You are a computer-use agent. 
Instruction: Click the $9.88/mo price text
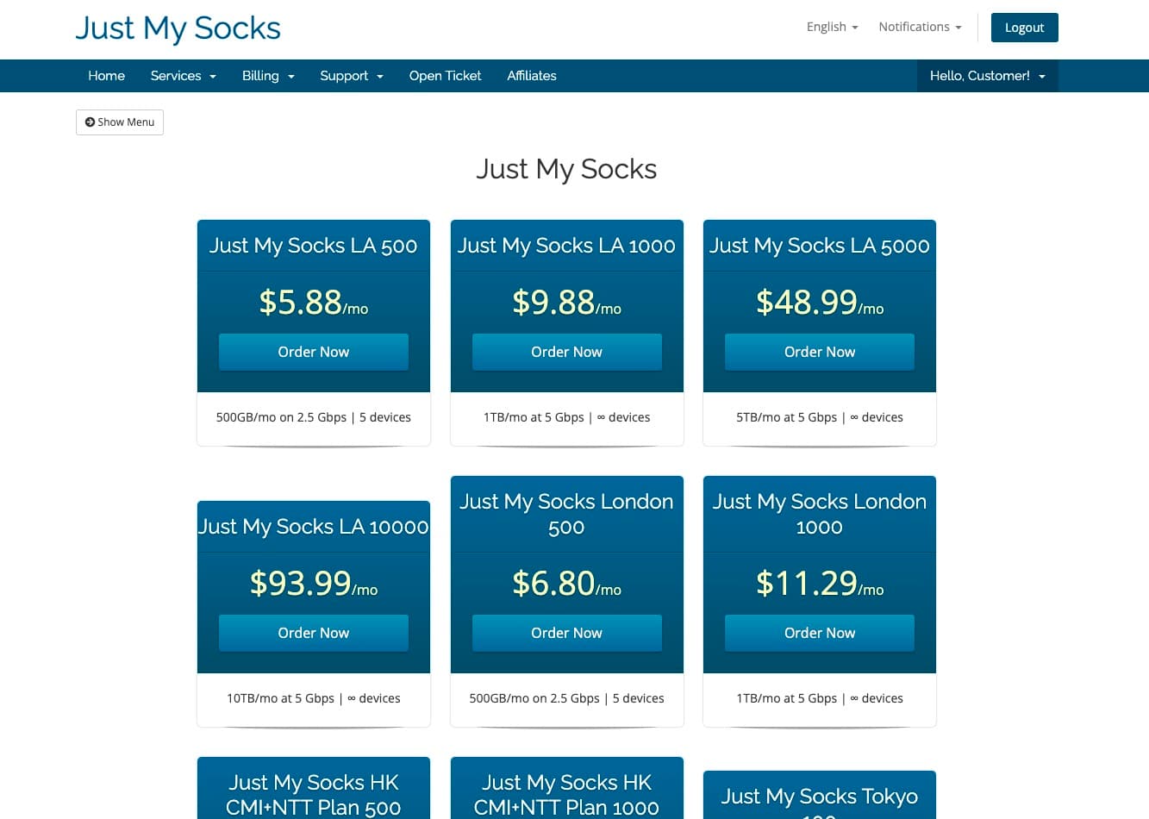tap(567, 303)
